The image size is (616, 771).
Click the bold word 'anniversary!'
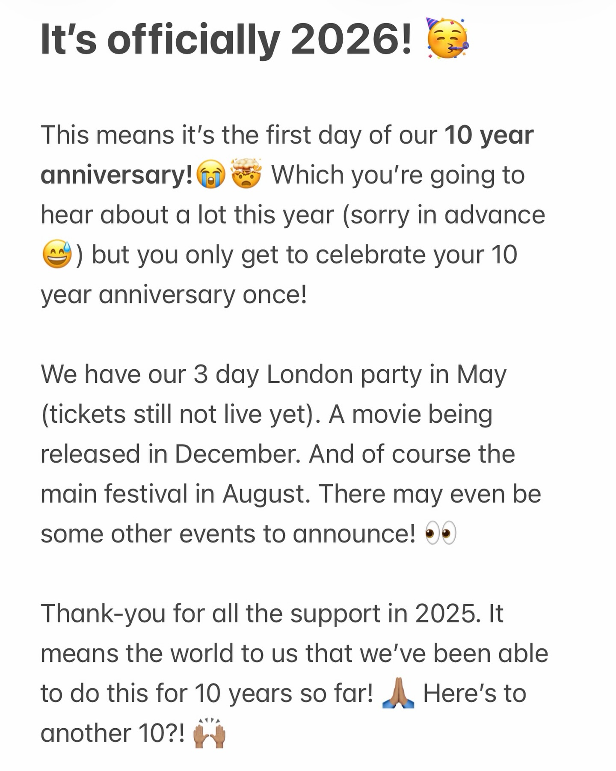[x=117, y=175]
